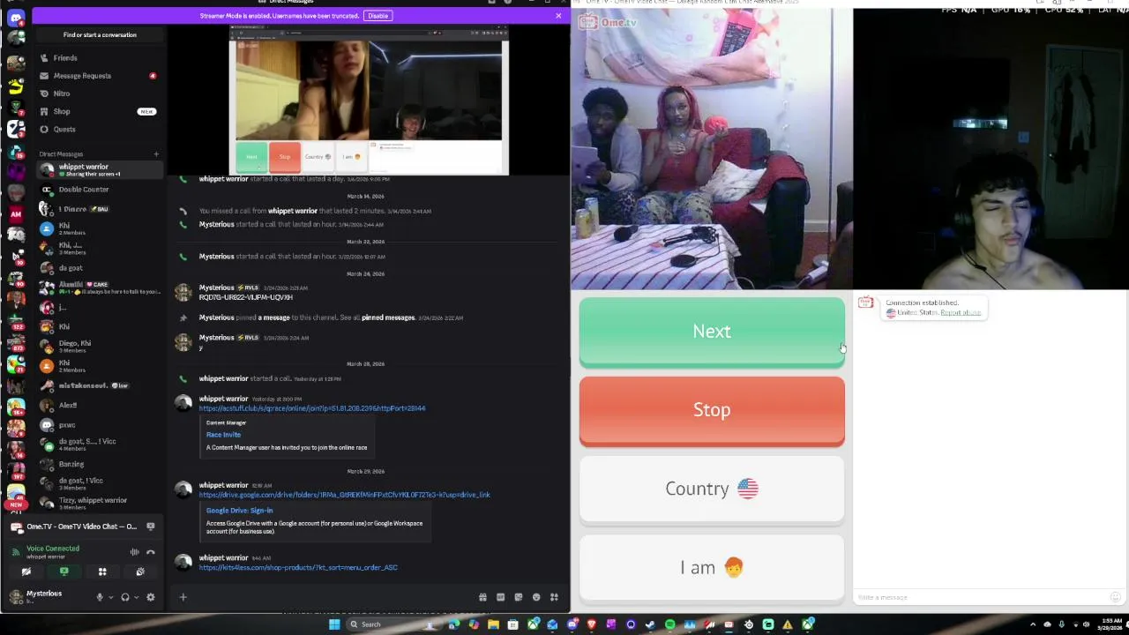Create new DM with plus icon

pos(156,154)
